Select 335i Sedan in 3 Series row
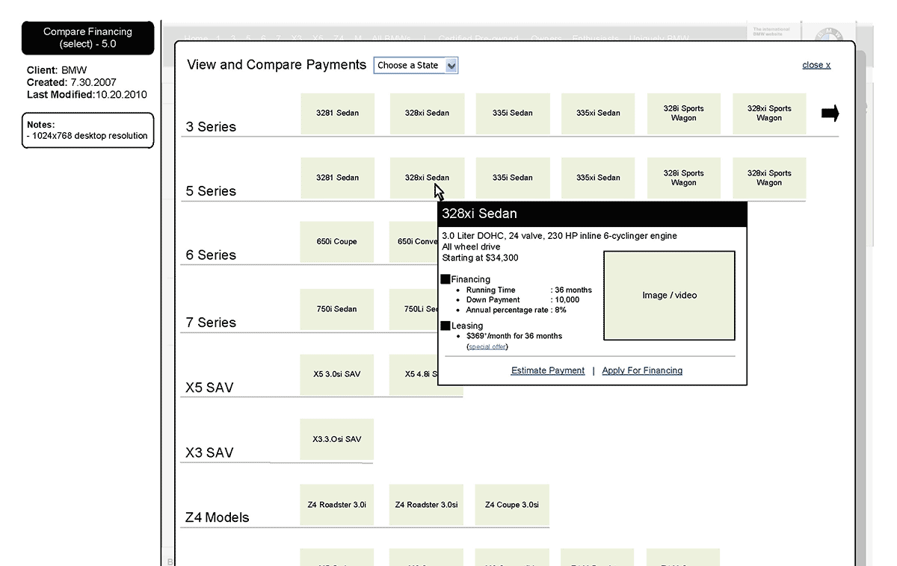Image resolution: width=897 pixels, height=566 pixels. coord(513,113)
